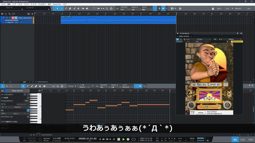Open track inspector info icon
255x143 pixels.
pyautogui.click(x=6, y=14)
